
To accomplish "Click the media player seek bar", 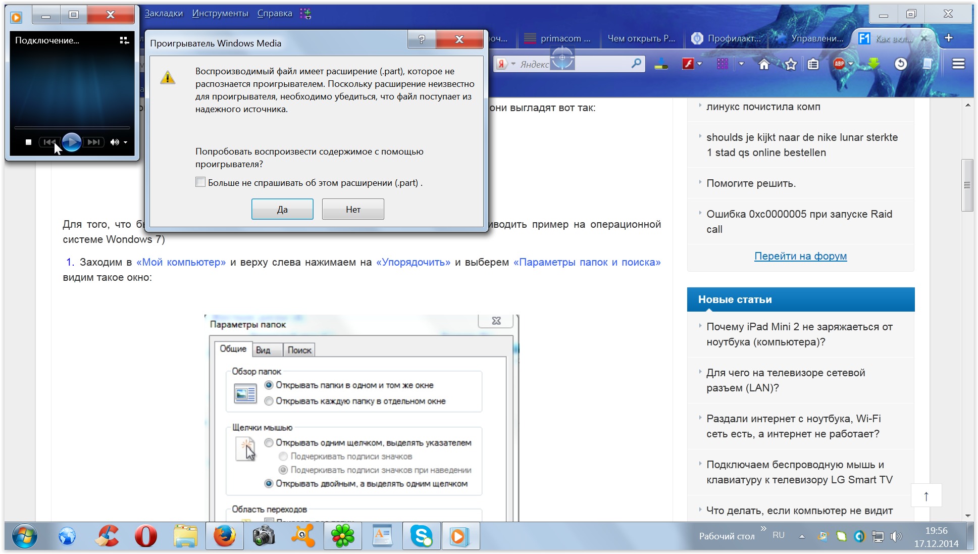I will (72, 128).
